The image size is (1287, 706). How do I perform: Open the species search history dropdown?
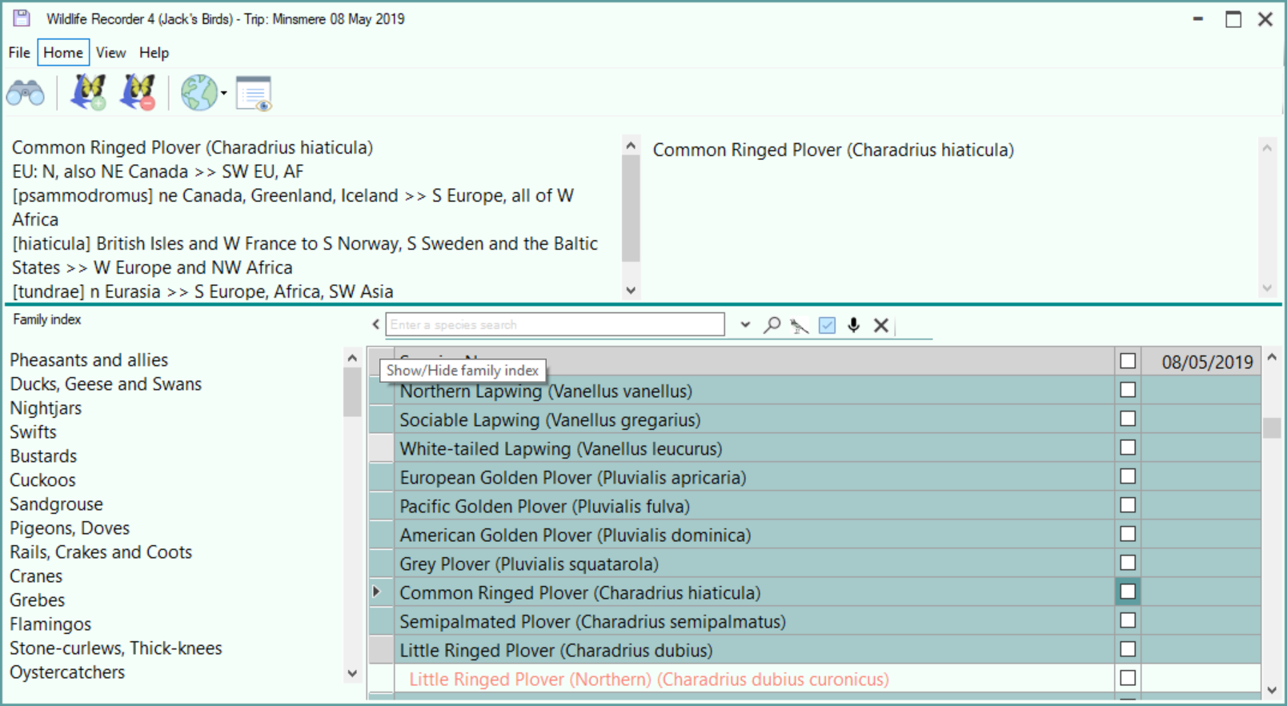(x=745, y=325)
